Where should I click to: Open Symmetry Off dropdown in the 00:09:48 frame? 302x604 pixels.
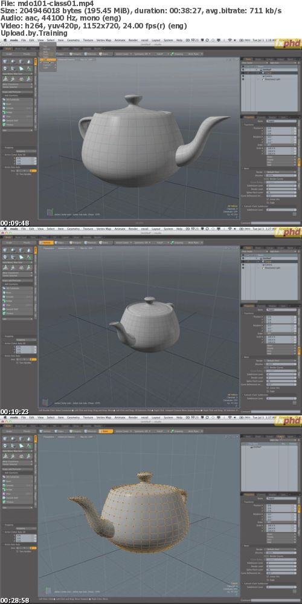click(143, 54)
